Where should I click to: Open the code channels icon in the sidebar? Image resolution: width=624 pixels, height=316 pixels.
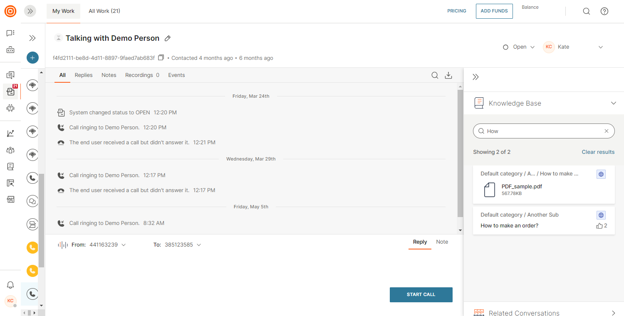coord(10,50)
